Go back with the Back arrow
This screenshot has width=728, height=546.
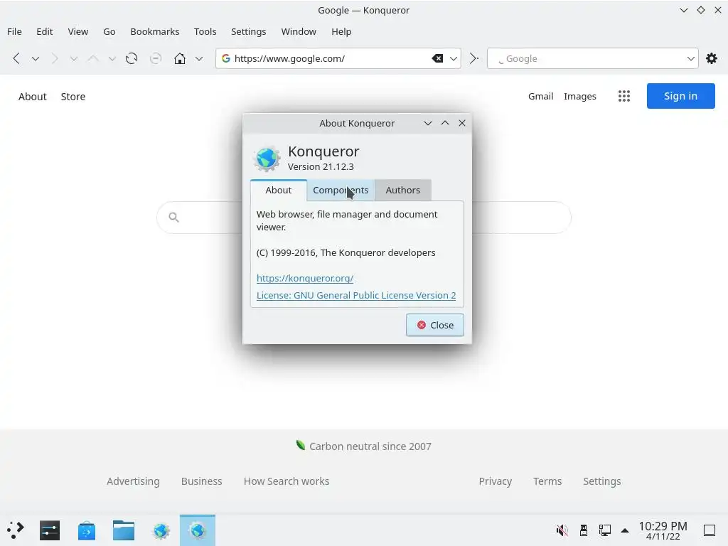click(17, 58)
